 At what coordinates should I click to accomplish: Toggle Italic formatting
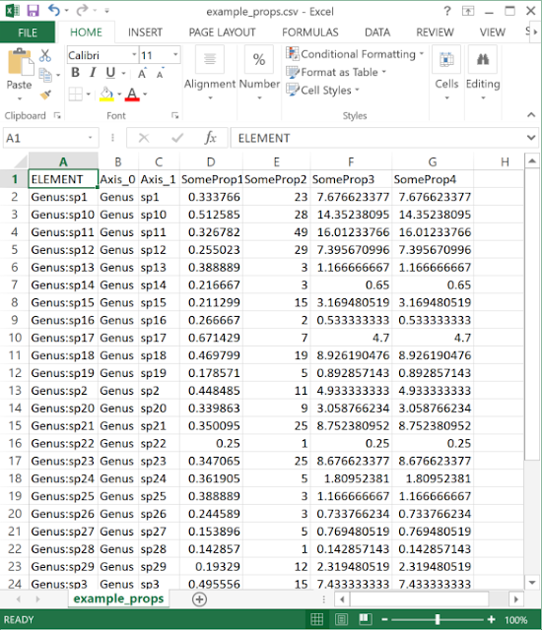point(93,73)
